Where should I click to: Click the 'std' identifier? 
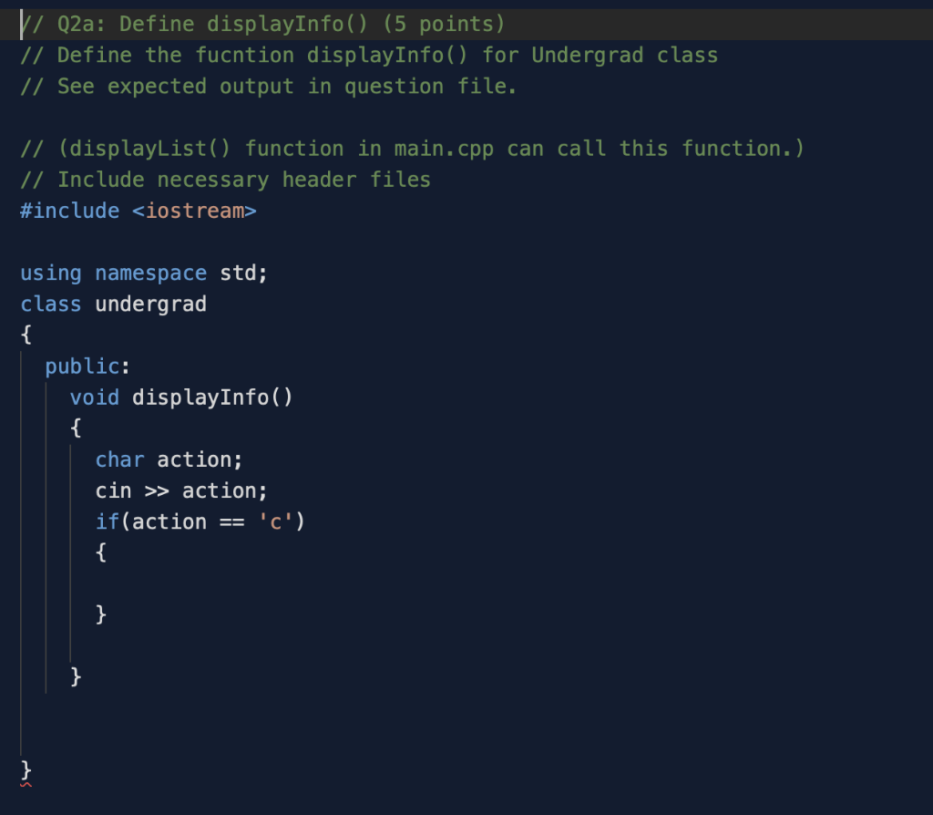(x=238, y=273)
